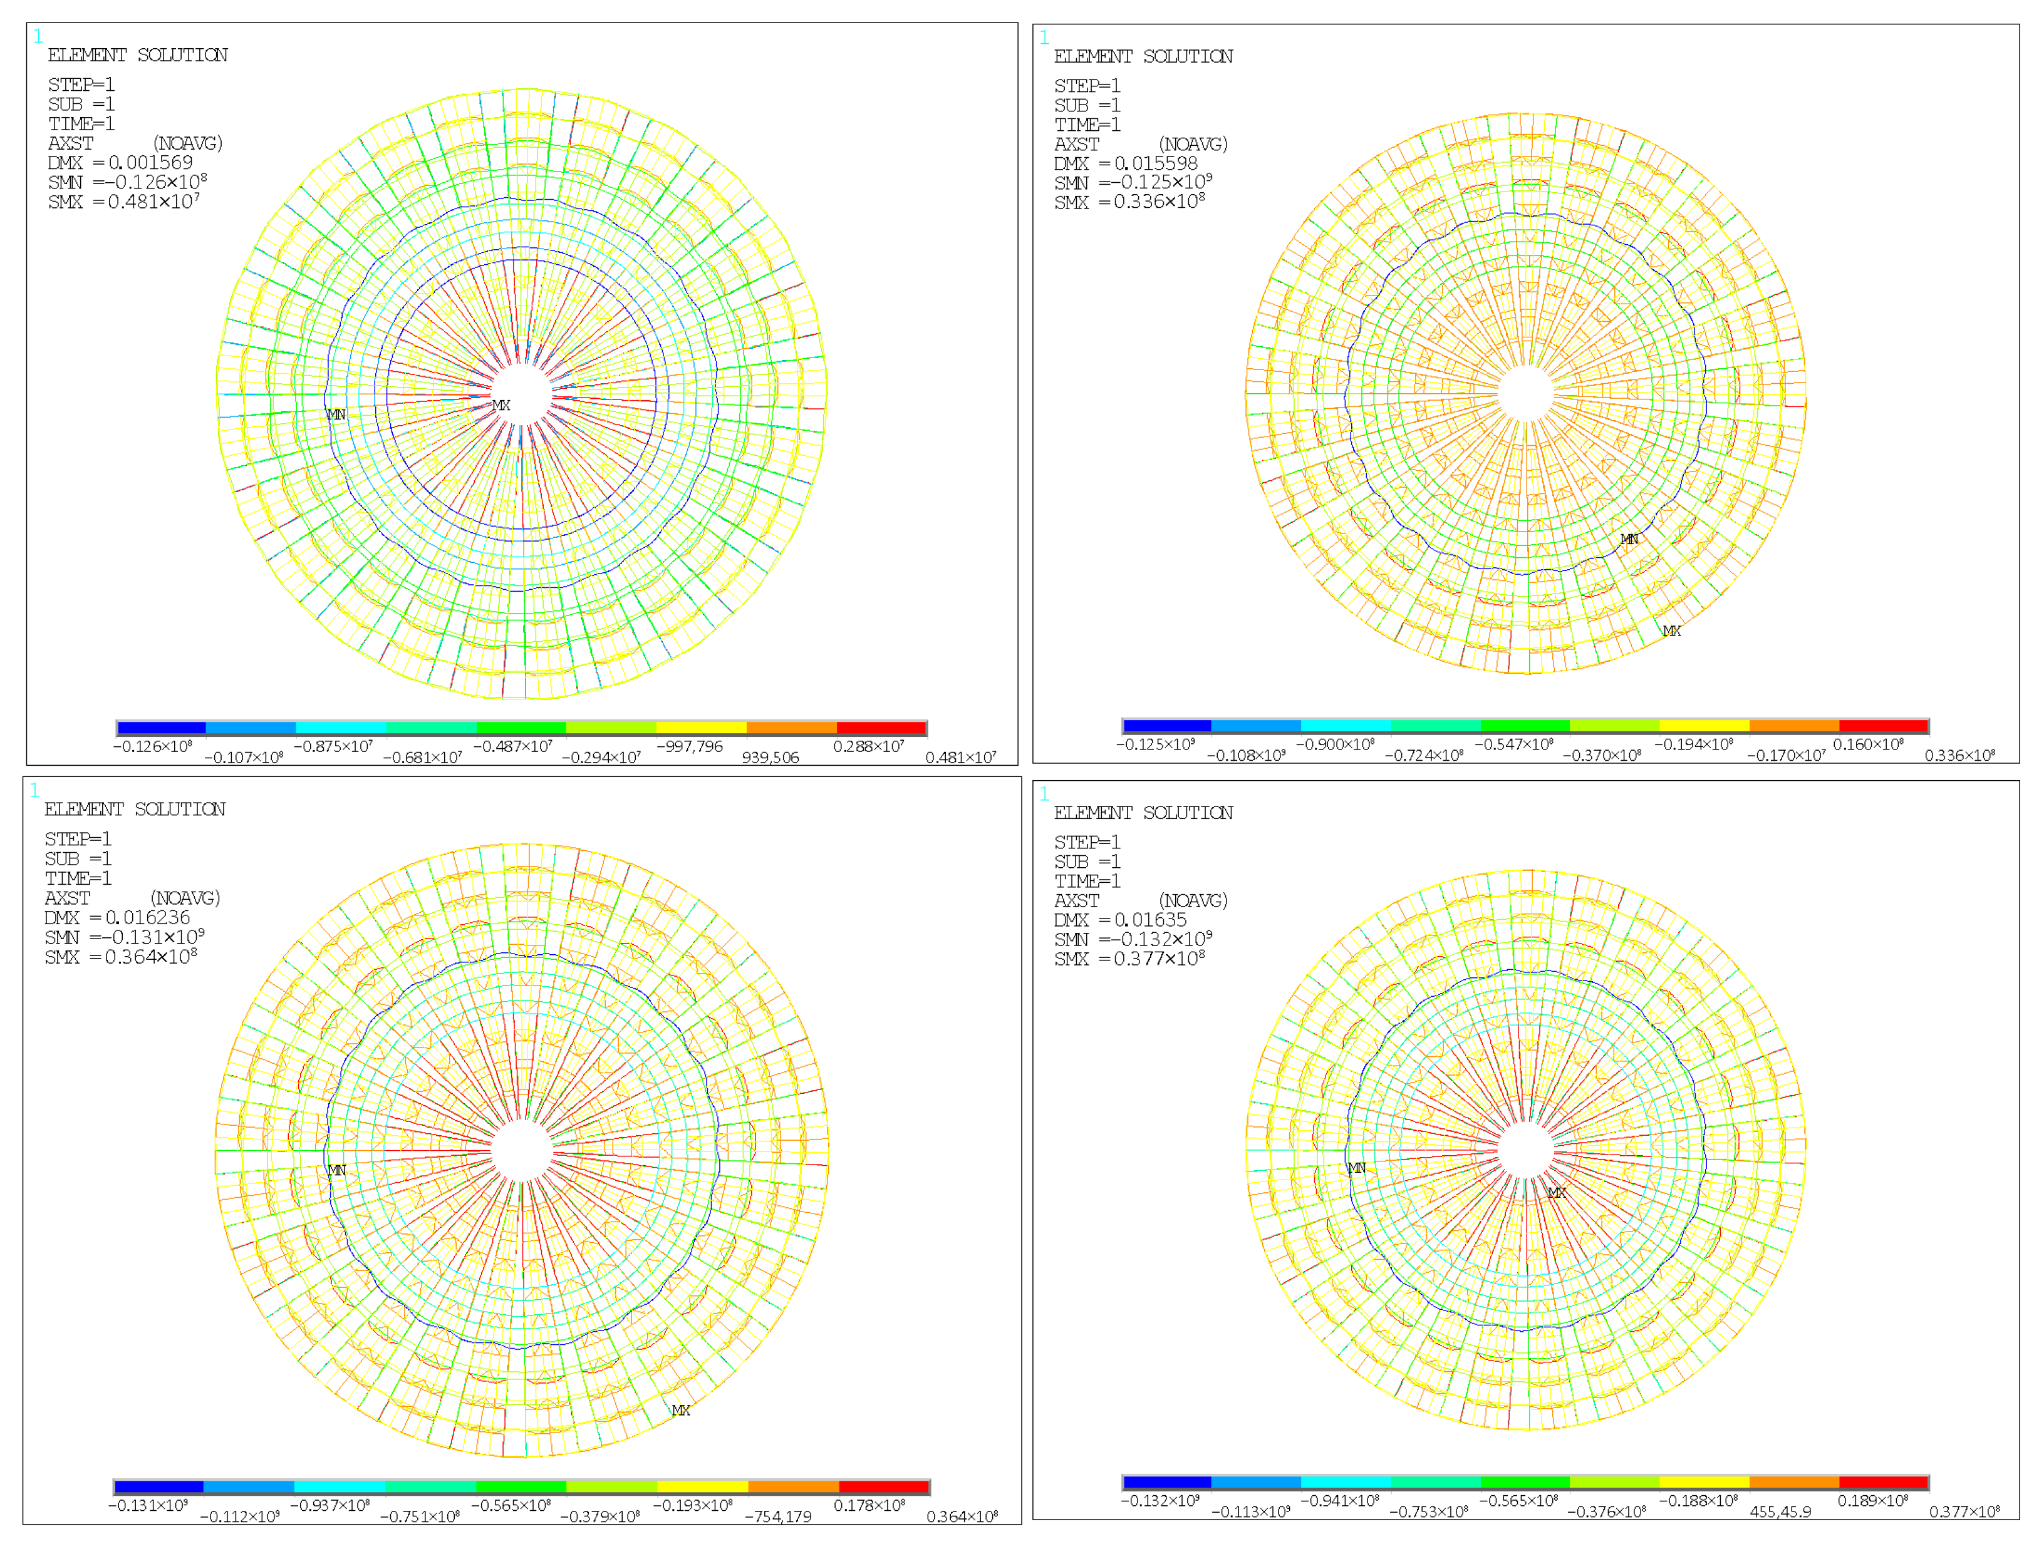Select the cyan swatch right of -0.937×10⁸
2039x1544 pixels.
[340, 1487]
